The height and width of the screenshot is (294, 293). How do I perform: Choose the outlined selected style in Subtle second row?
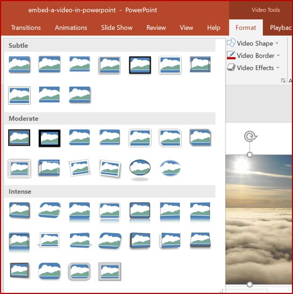pyautogui.click(x=19, y=95)
